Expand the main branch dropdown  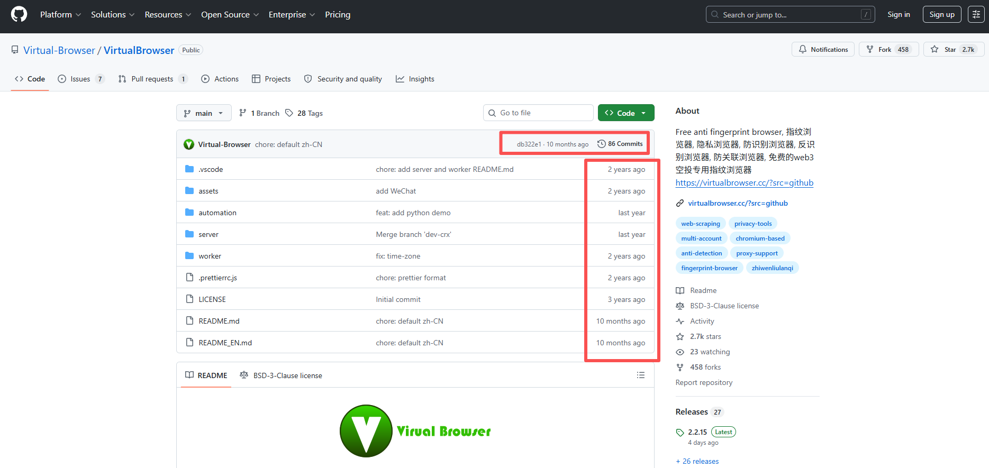204,113
